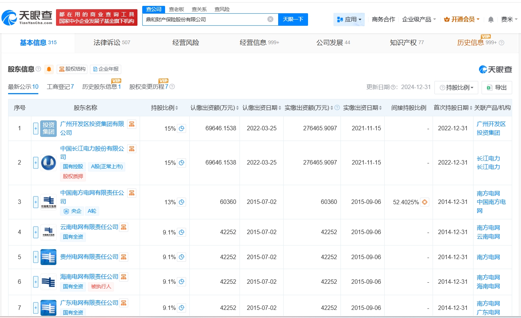This screenshot has width=521, height=318.
Task: Select the 股权变更历程 sub-tab
Action: [x=148, y=87]
